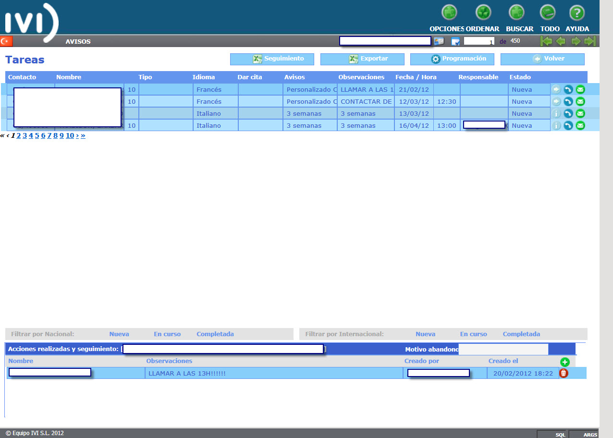Select Italiano cell in the 13/03/12 row
The image size is (613, 438).
[x=216, y=113]
